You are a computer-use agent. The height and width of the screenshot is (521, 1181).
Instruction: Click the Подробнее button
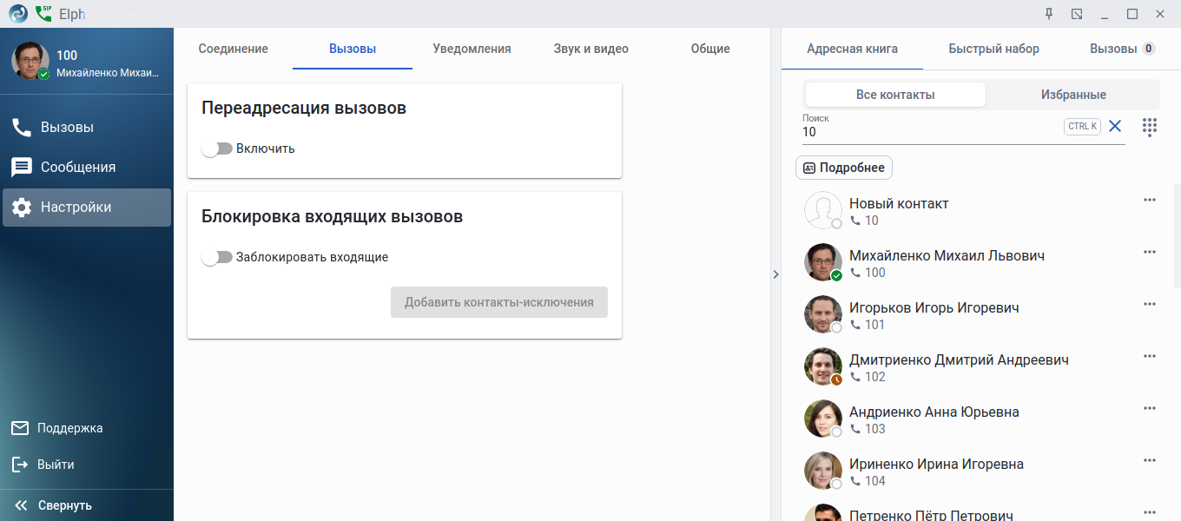(844, 168)
